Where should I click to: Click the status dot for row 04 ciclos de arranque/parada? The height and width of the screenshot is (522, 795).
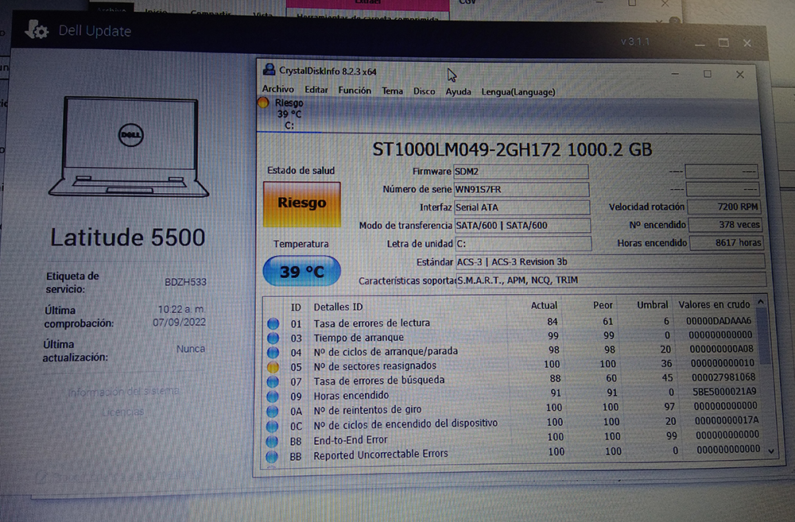click(x=273, y=352)
